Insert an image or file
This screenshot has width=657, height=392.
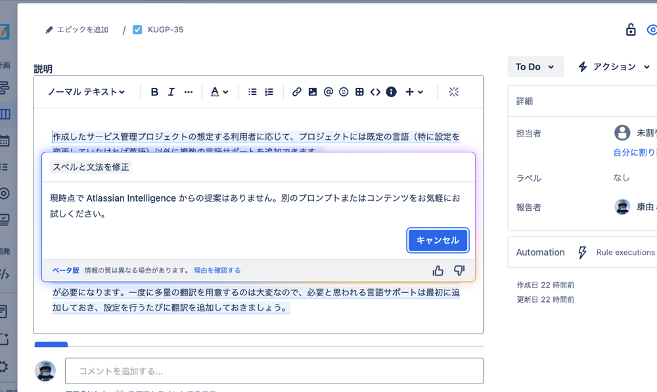[313, 92]
